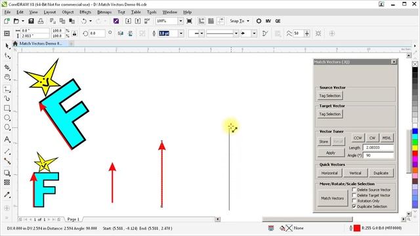This screenshot has width=420, height=236.
Task: Pick the yellow palette swatch
Action: [x=415, y=147]
